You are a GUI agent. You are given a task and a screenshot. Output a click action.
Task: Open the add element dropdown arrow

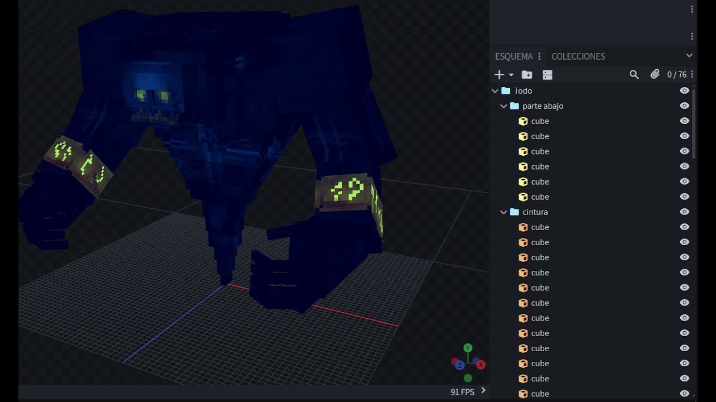(511, 75)
